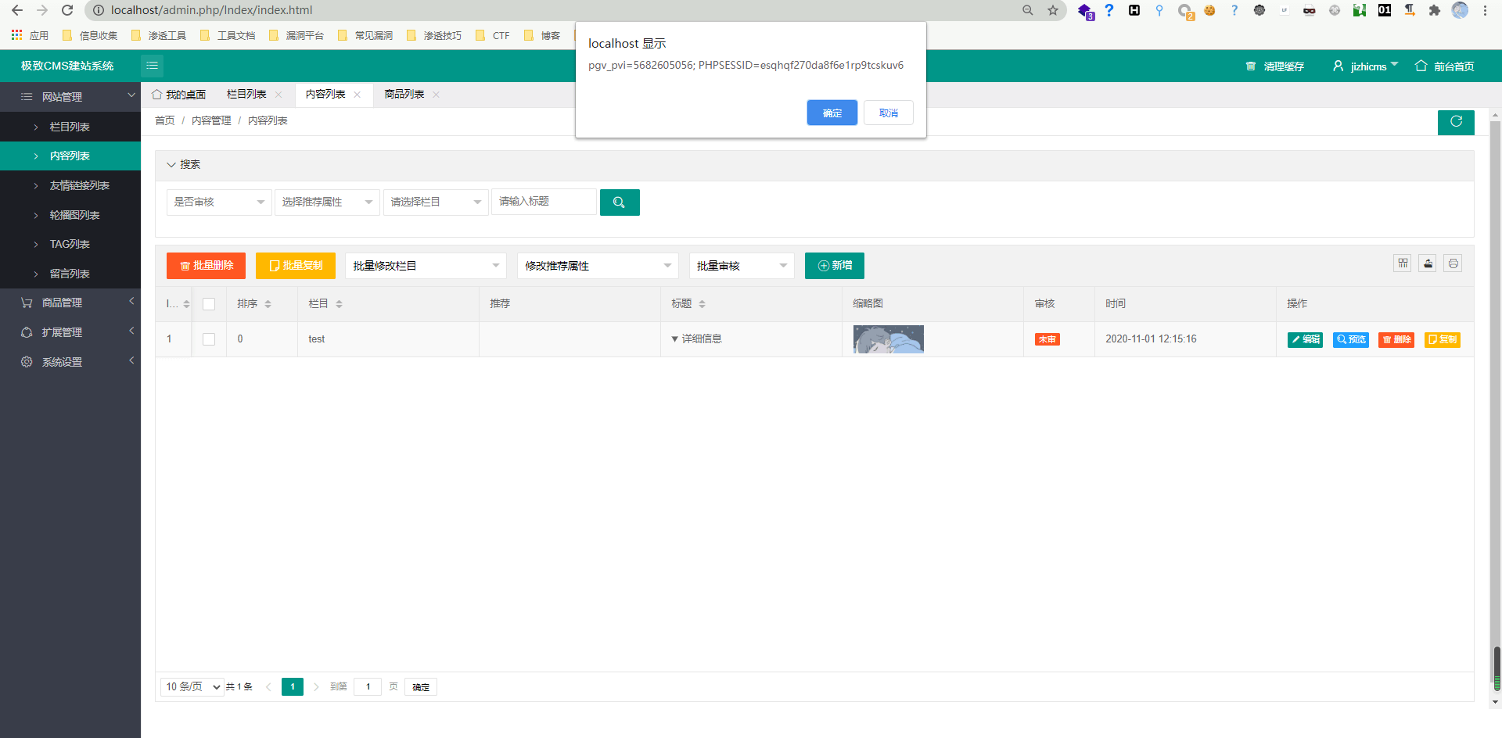Viewport: 1502px width, 738px height.
Task: Expand 系统设置 sidebar menu
Action: pyautogui.click(x=70, y=362)
